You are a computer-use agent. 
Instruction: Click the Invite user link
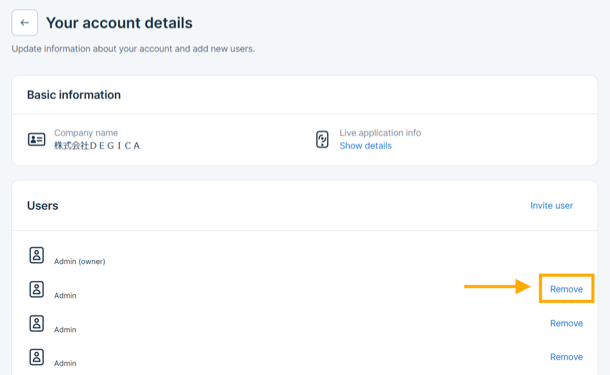[x=552, y=206]
